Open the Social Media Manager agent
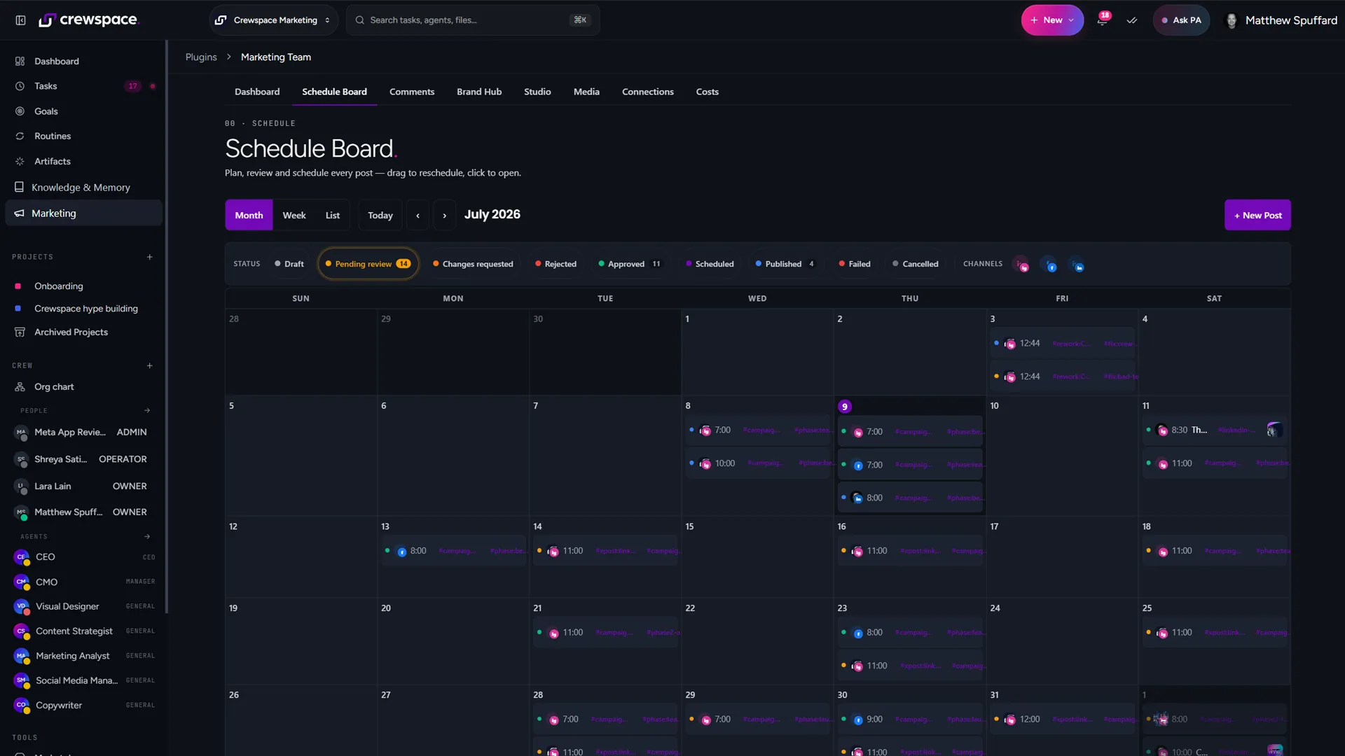The width and height of the screenshot is (1345, 756). coord(84,680)
